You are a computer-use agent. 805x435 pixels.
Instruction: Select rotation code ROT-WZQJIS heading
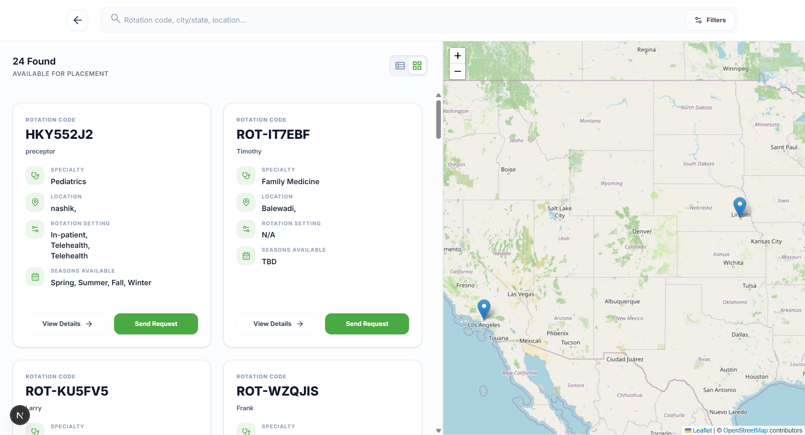(277, 391)
